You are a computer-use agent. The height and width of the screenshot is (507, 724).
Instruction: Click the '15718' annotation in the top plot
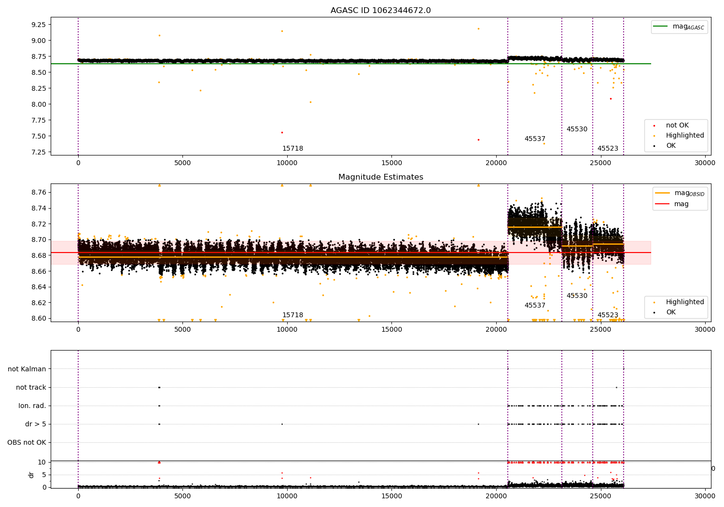click(x=292, y=149)
